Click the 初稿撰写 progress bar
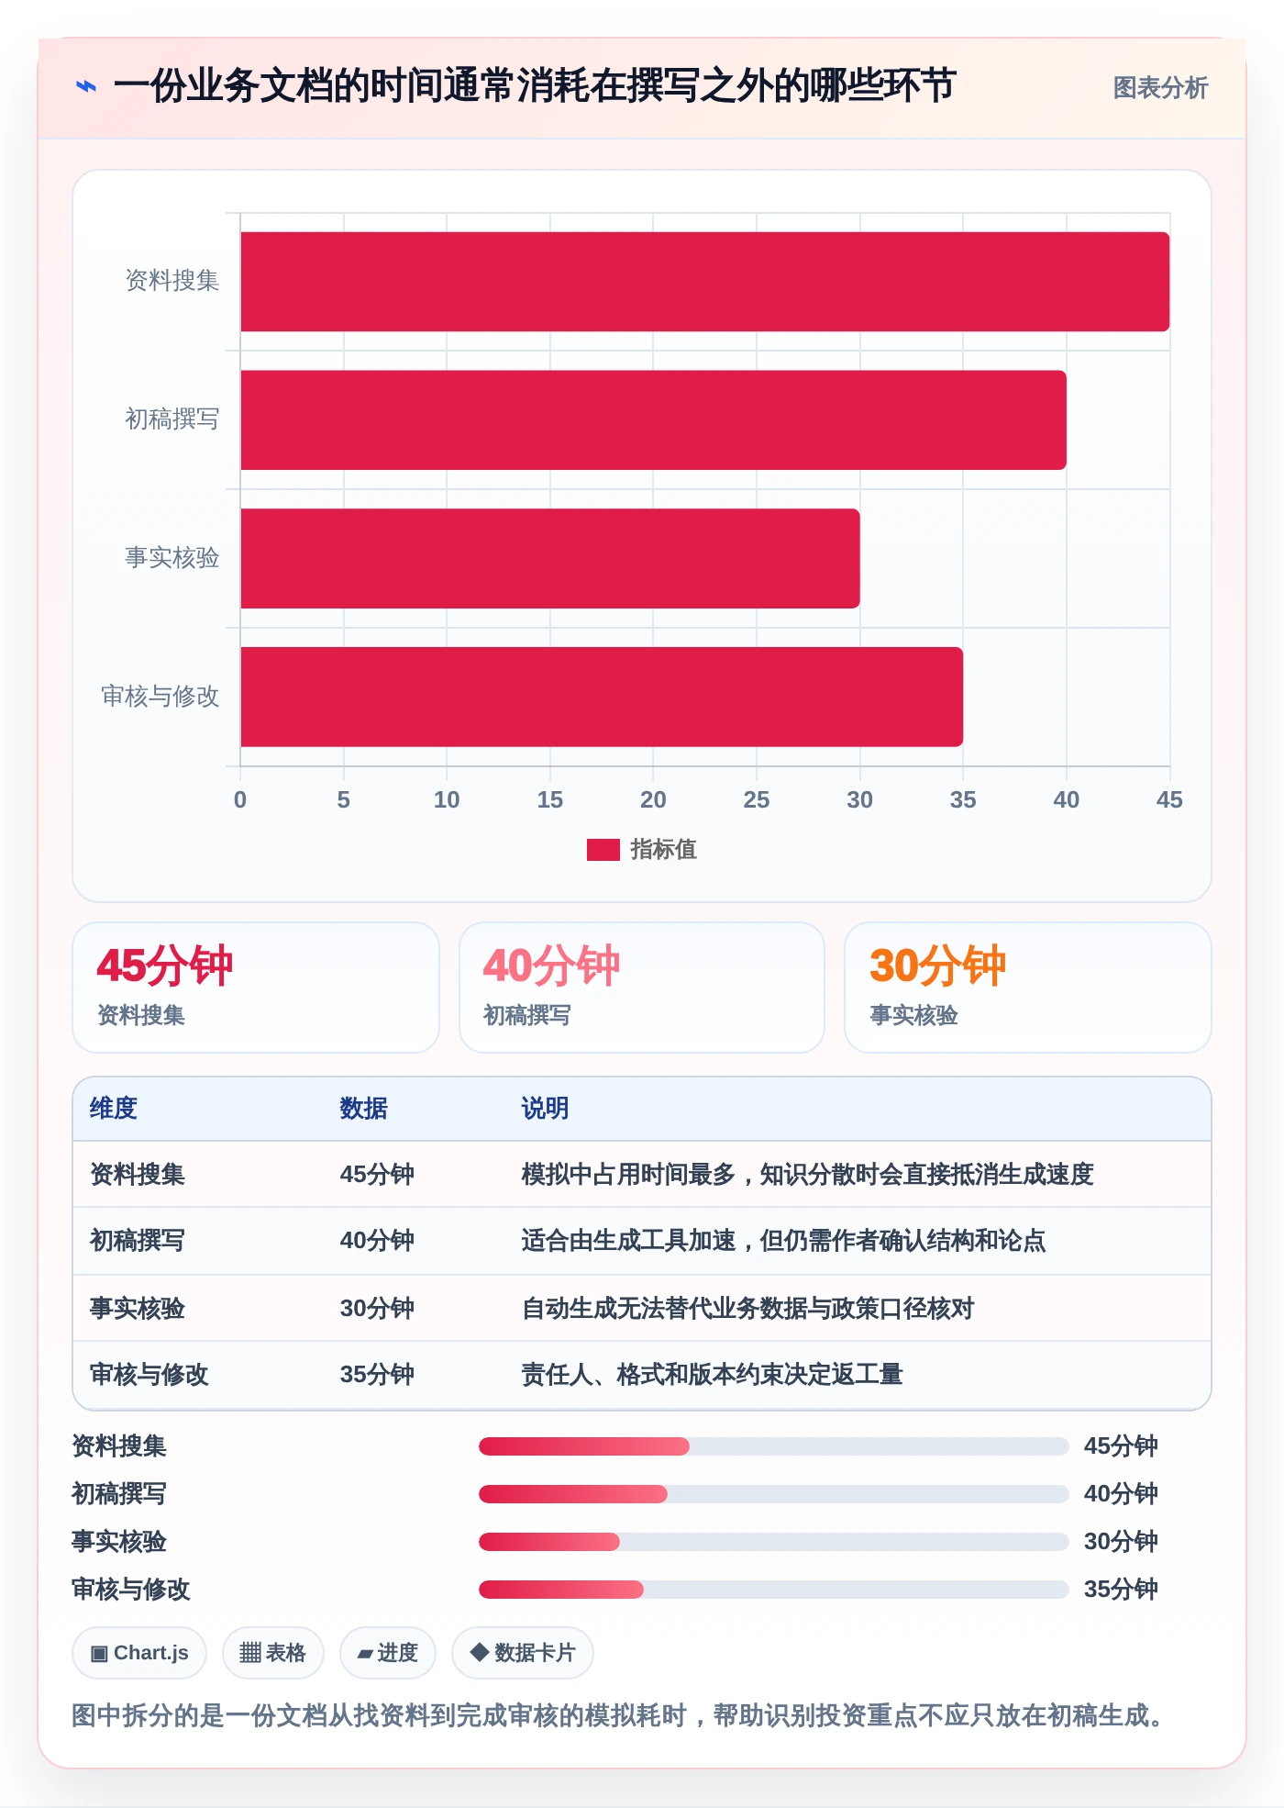 pyautogui.click(x=774, y=1494)
